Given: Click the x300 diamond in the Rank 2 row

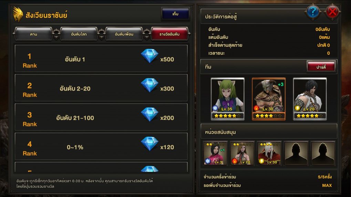Looking at the screenshot, I should (149, 85).
